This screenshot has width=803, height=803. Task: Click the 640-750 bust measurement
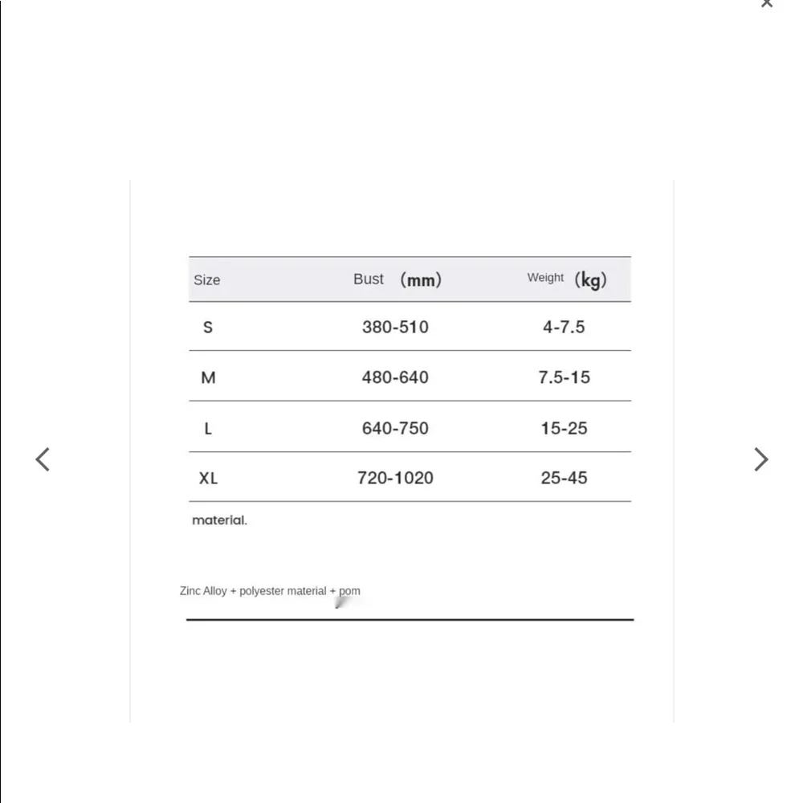point(395,428)
